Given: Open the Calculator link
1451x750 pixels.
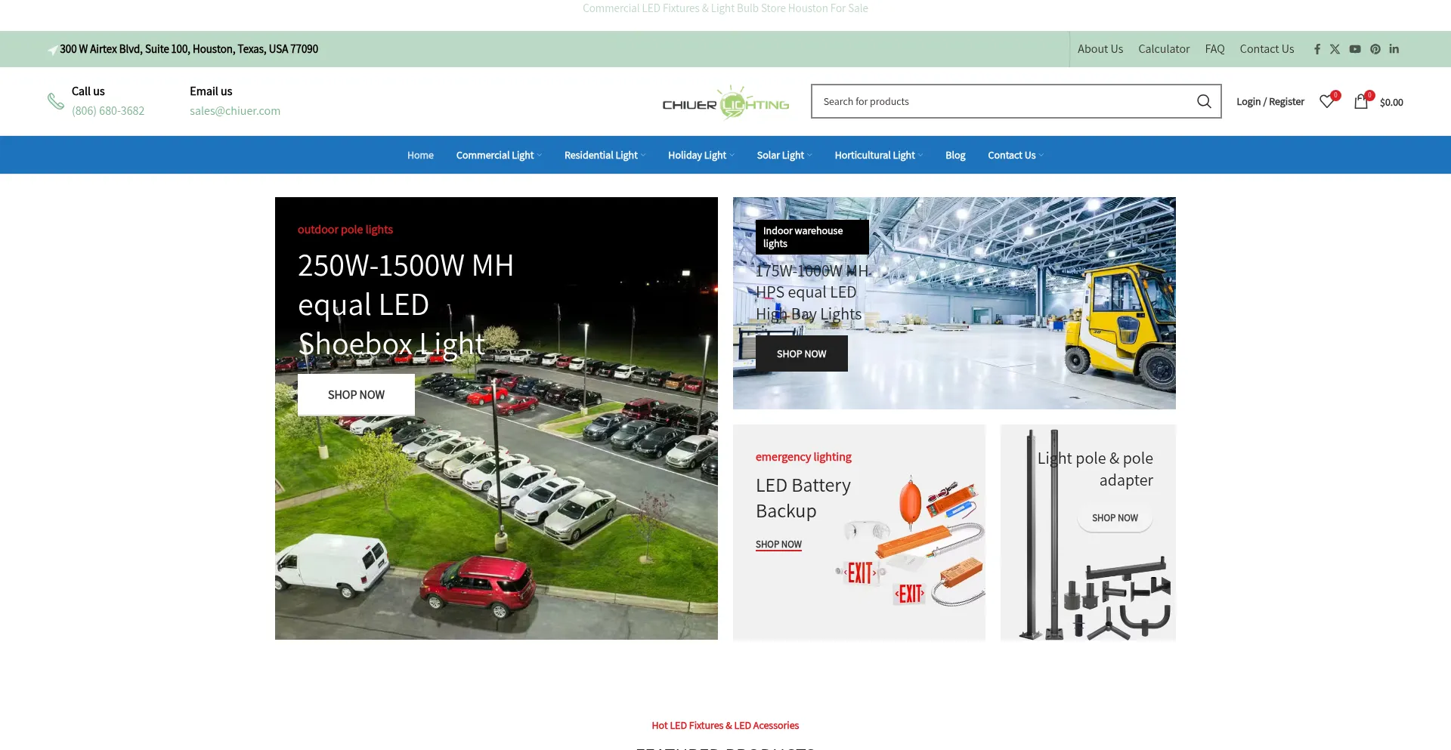Looking at the screenshot, I should point(1164,49).
